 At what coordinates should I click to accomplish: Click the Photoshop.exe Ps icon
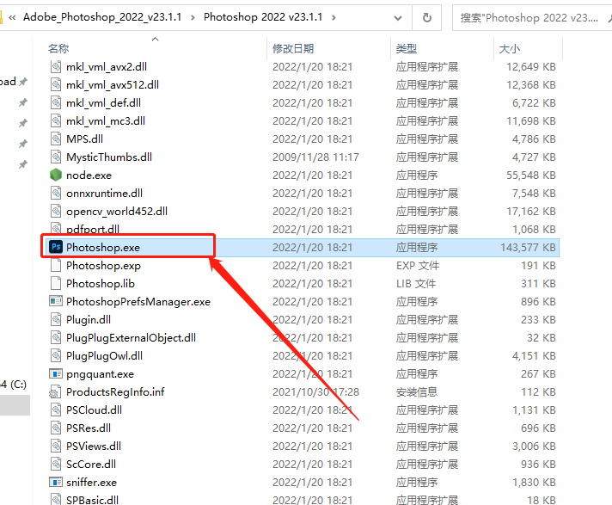click(56, 247)
